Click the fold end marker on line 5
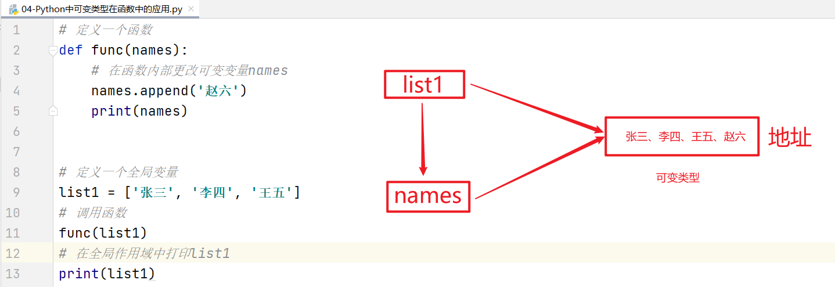Viewport: 835px width, 287px height. coord(53,110)
